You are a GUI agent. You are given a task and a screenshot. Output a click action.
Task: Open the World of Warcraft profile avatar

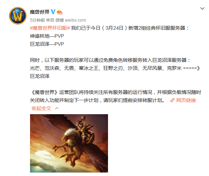coord(18,16)
